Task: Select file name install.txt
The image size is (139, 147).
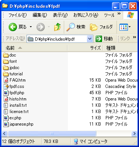Action: [18, 105]
